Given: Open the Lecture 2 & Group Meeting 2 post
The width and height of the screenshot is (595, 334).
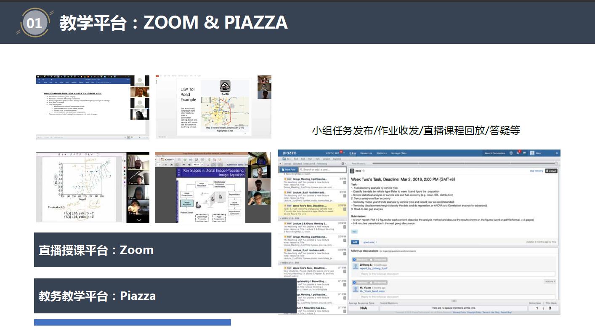Looking at the screenshot, I should pos(313,227).
